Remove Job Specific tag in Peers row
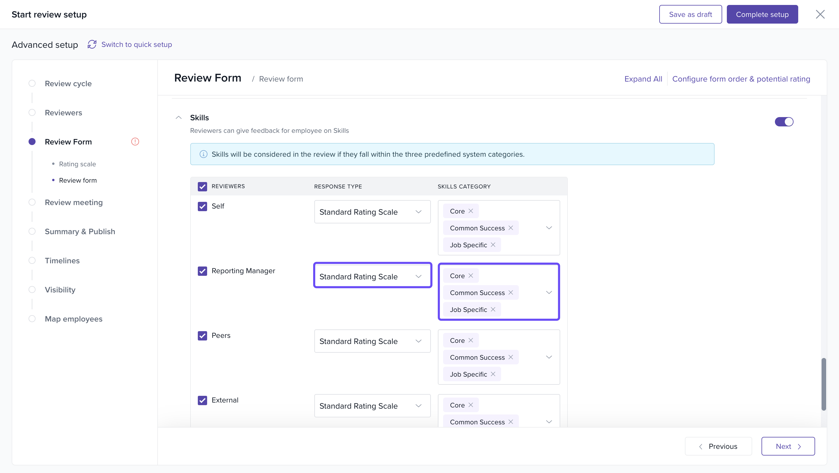The width and height of the screenshot is (839, 473). [493, 374]
